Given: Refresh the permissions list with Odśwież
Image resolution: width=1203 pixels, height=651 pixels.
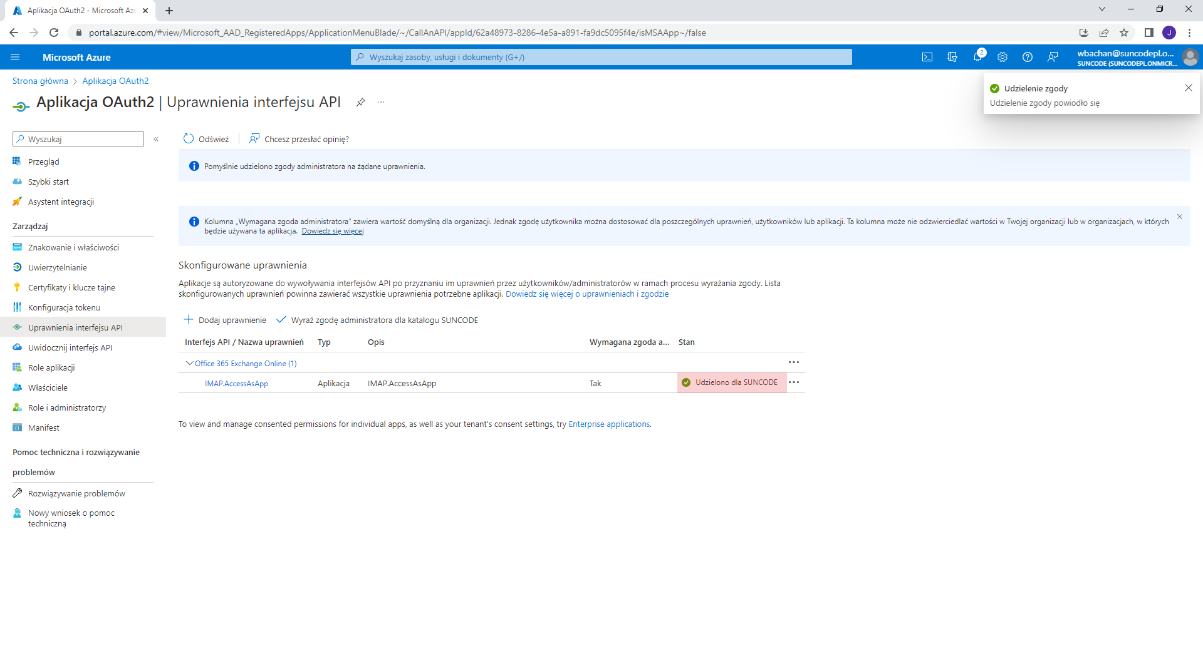Looking at the screenshot, I should [x=206, y=139].
